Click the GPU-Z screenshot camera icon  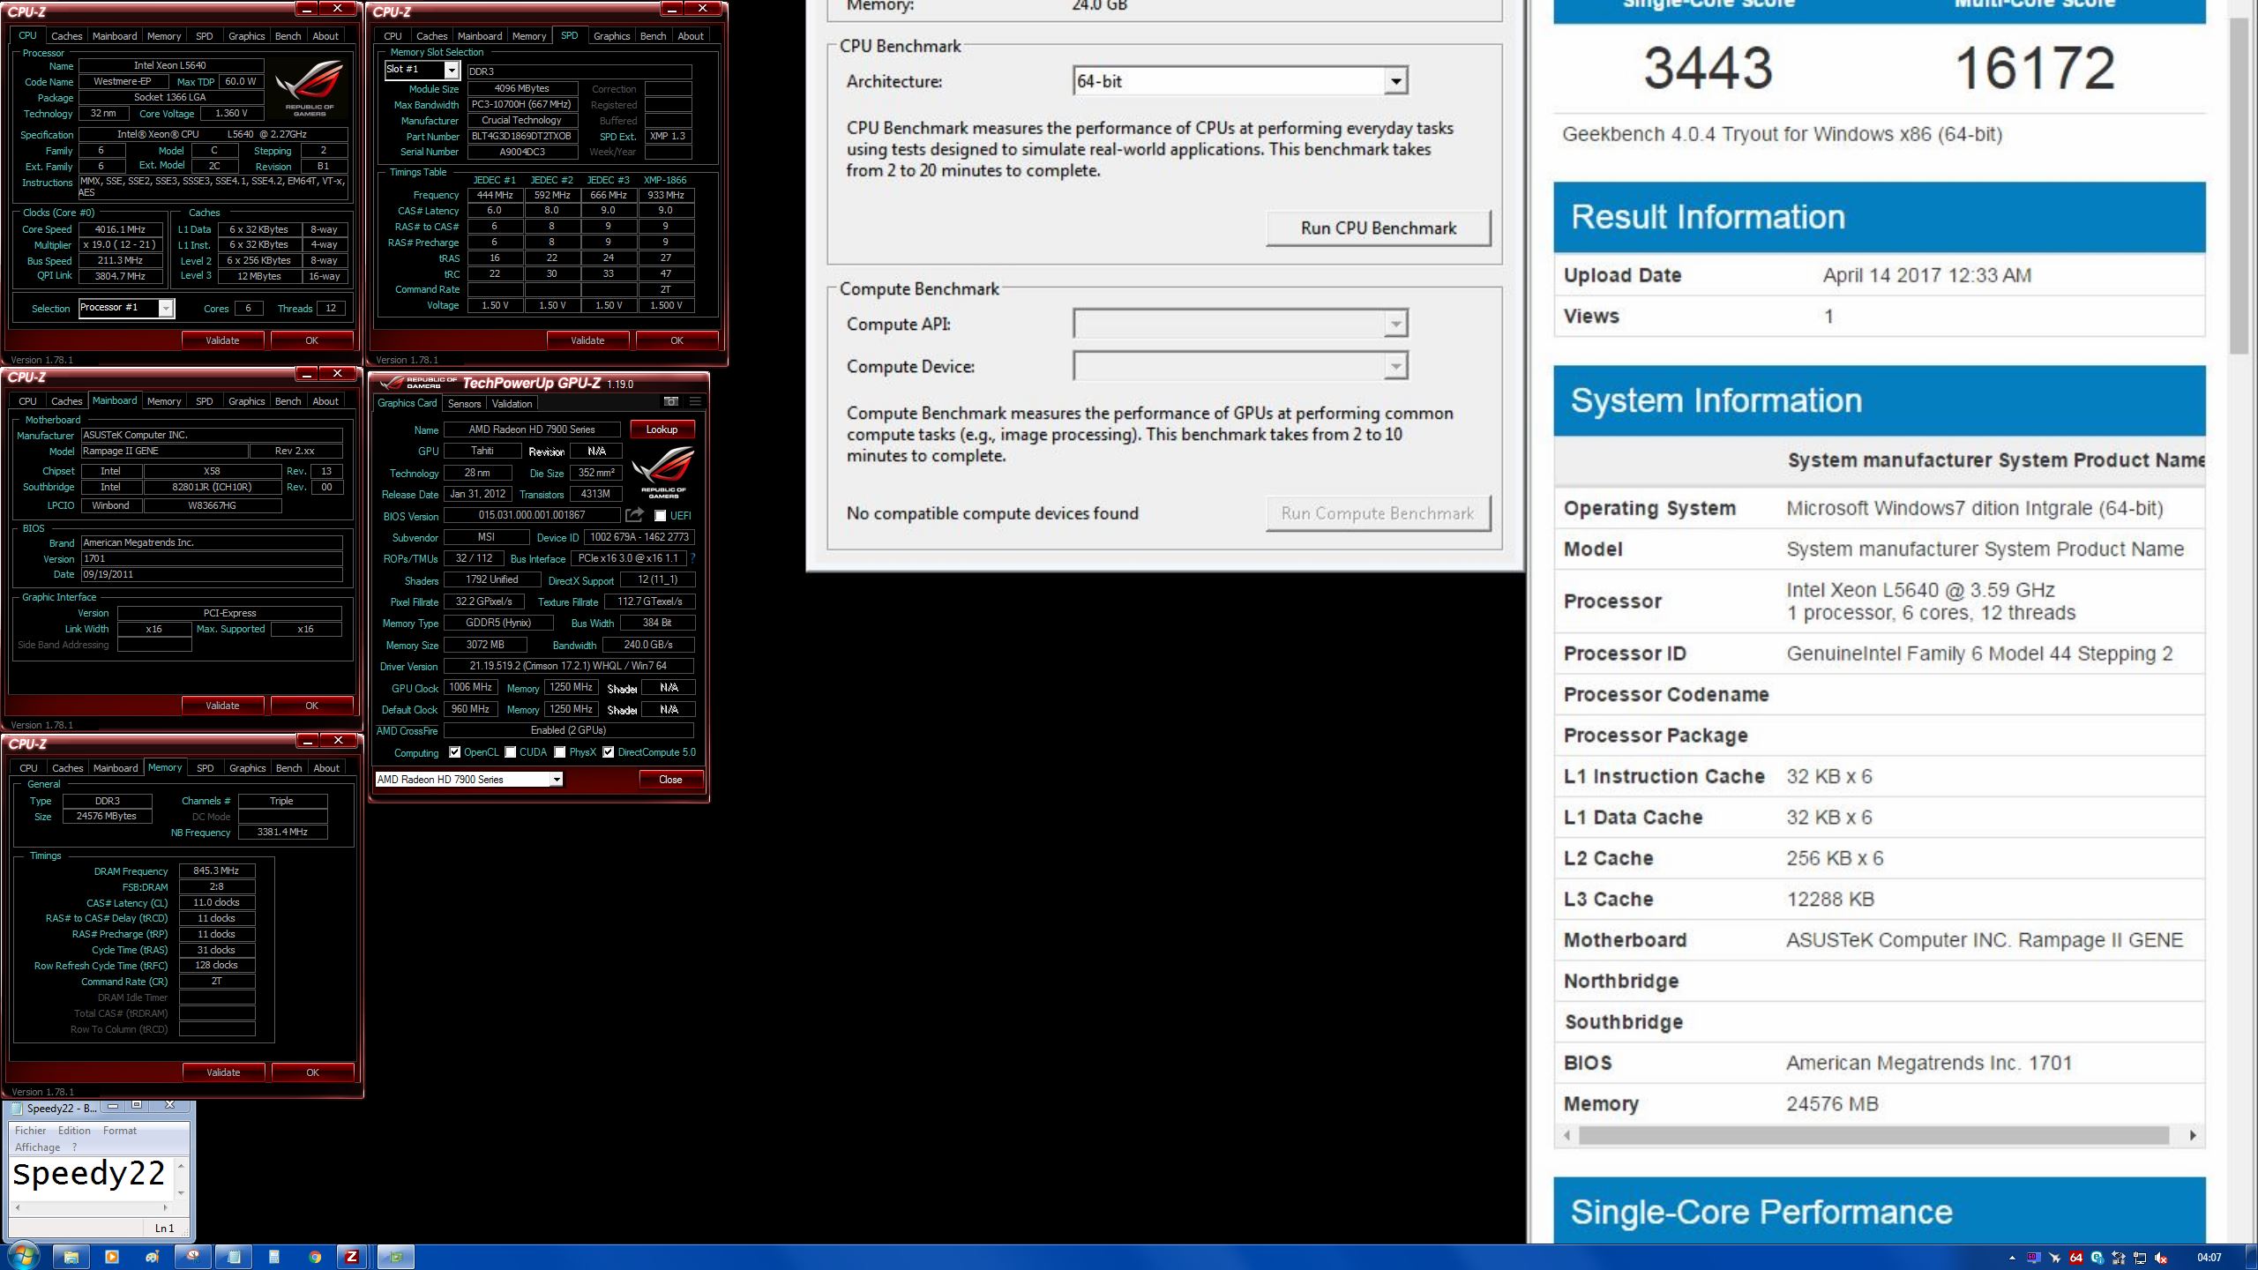tap(670, 401)
